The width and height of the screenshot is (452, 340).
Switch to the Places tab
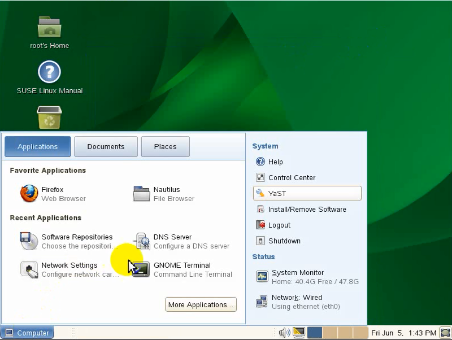coord(165,147)
